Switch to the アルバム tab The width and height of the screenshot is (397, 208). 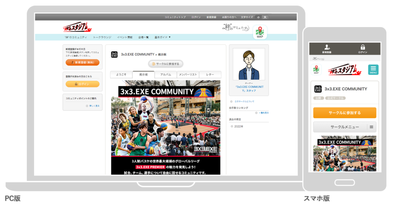[166, 75]
